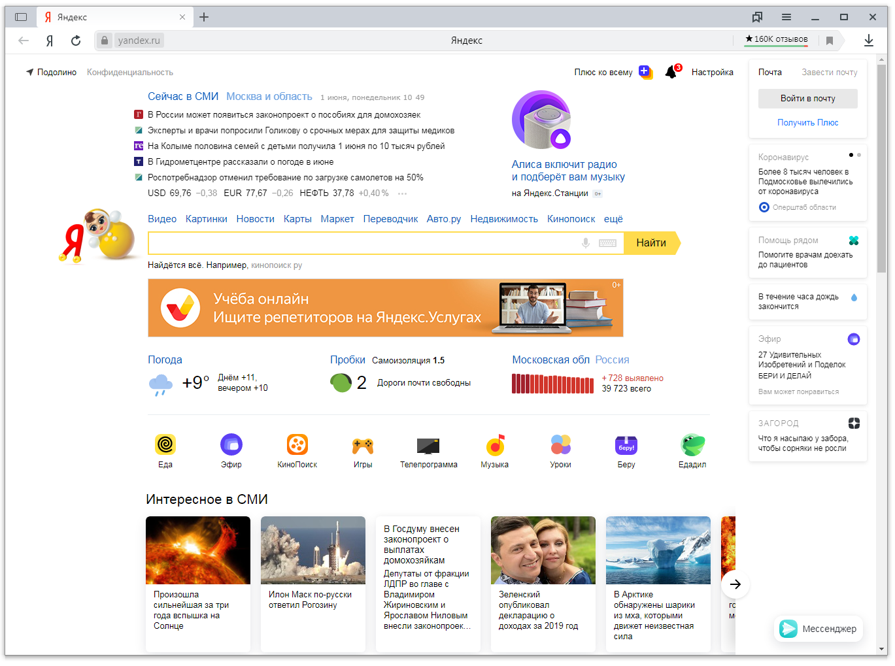The height and width of the screenshot is (666, 895).
Task: Click the voice search microphone icon
Action: pyautogui.click(x=586, y=243)
